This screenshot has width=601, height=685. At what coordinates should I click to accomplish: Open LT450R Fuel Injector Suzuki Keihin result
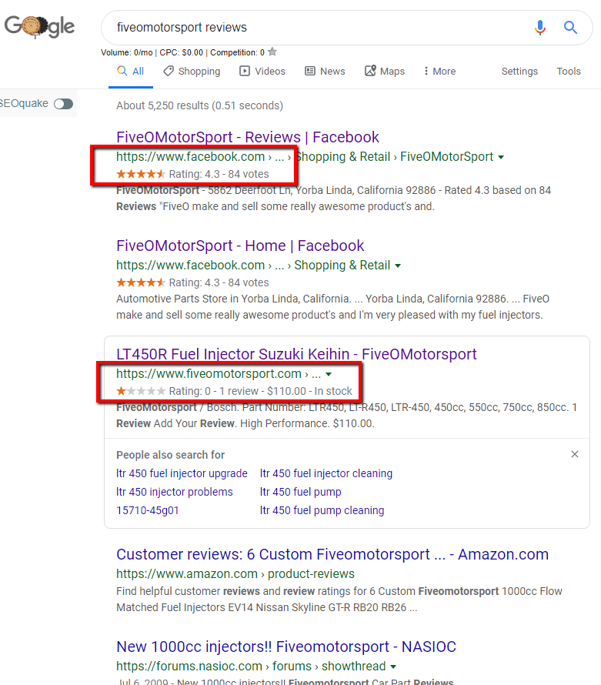click(x=296, y=354)
